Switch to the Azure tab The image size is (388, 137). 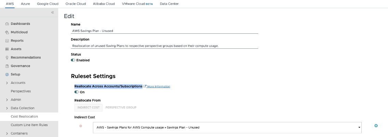(25, 4)
